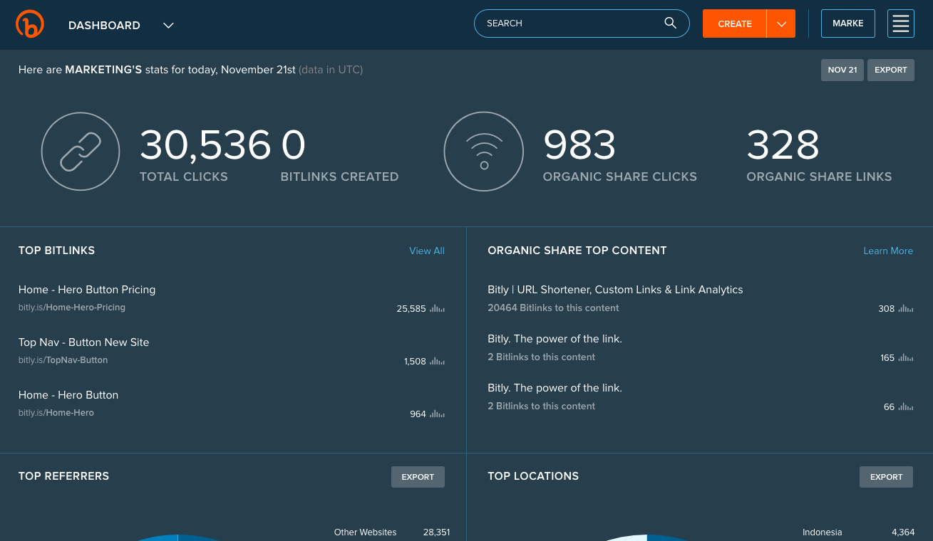Click the 983 organic share clicks number
Image resolution: width=933 pixels, height=541 pixels.
tap(579, 145)
